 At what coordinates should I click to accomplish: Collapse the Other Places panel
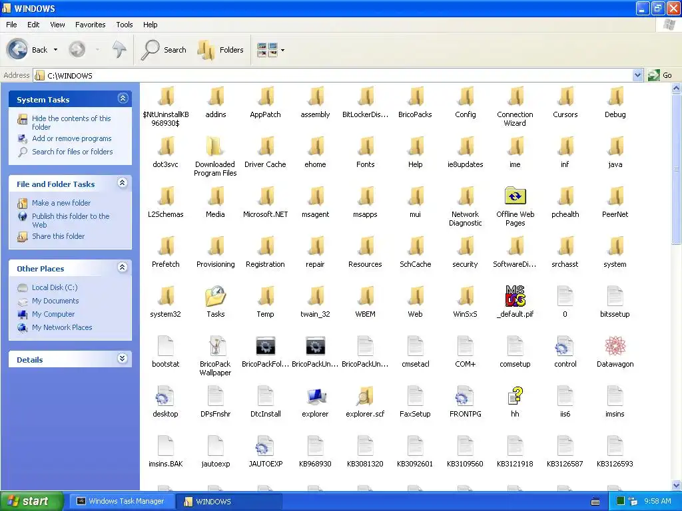pos(123,267)
